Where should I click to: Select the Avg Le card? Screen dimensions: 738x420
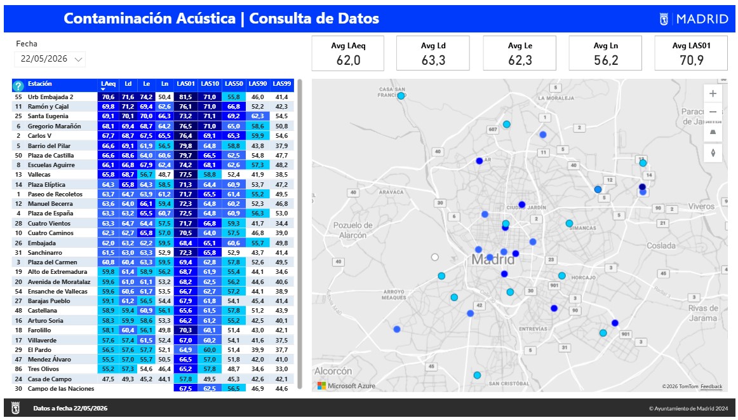tap(520, 53)
